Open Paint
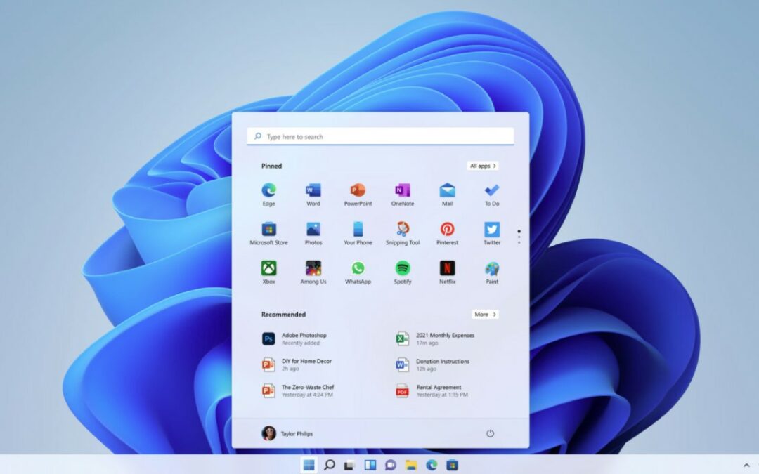This screenshot has height=474, width=759. pos(491,269)
